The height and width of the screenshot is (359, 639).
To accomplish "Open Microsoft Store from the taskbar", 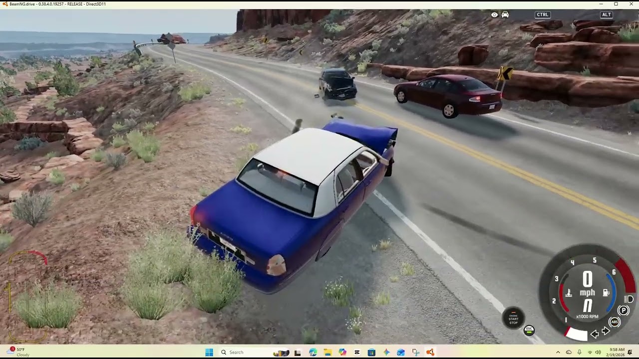I will (371, 352).
